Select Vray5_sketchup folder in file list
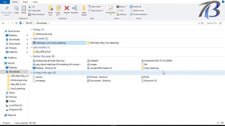The width and height of the screenshot is (225, 126). tap(150, 68)
